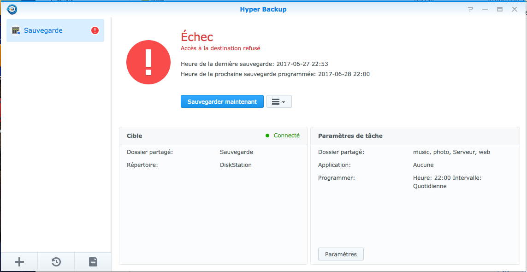Click 'Accès à la destination refusé' message
This screenshot has width=527, height=272.
pyautogui.click(x=220, y=48)
